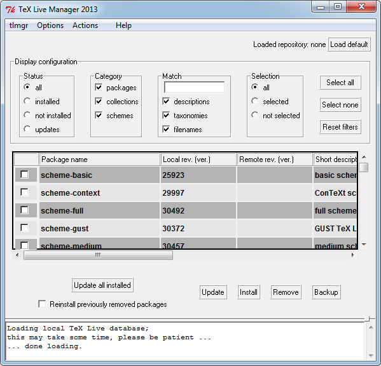The height and width of the screenshot is (366, 381).
Task: Click the log output text area
Action: (x=184, y=341)
